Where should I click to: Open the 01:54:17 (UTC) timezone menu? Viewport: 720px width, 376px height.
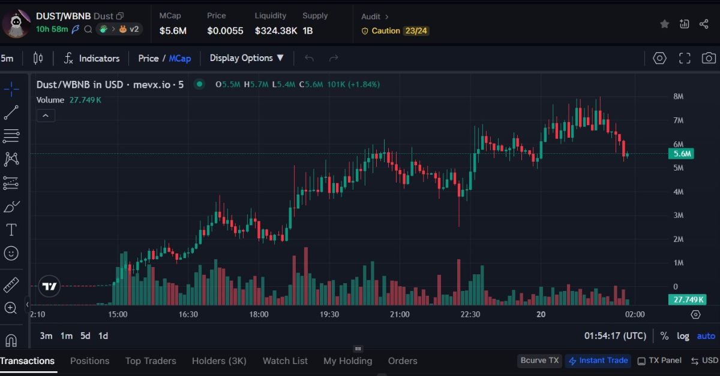coord(615,336)
